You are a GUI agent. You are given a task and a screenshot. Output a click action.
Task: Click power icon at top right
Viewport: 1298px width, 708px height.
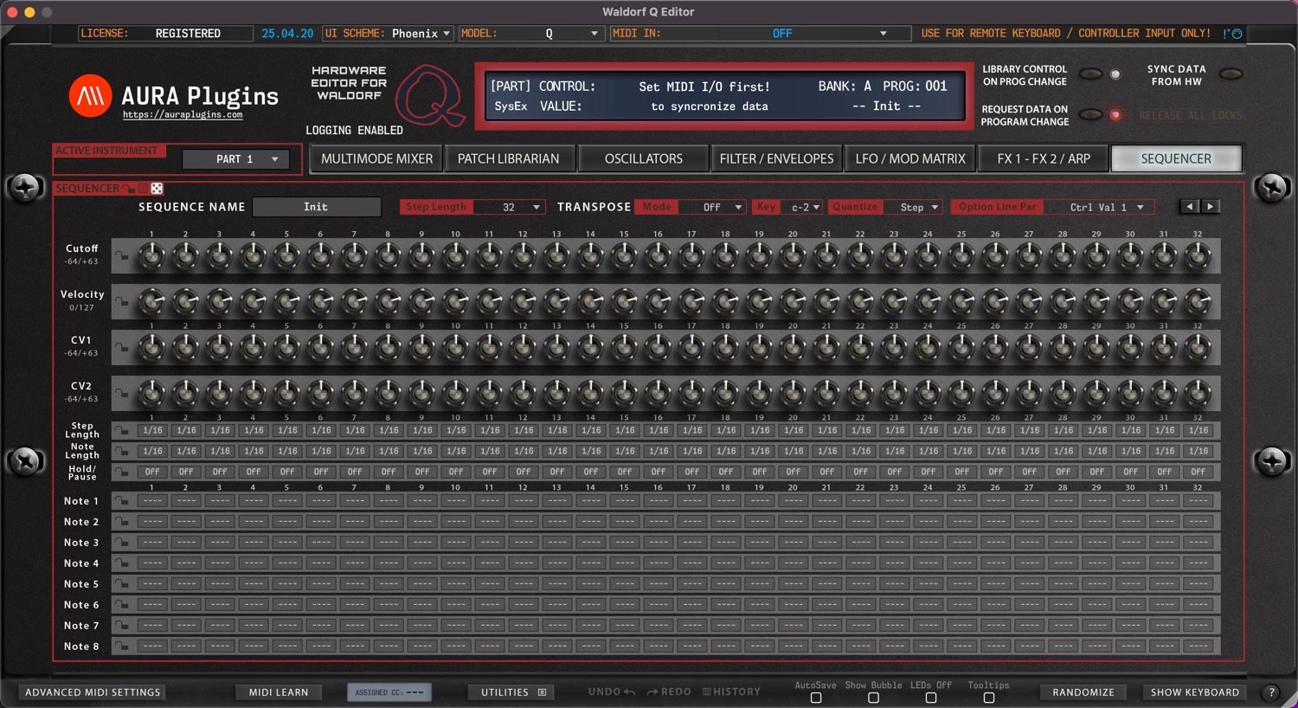(x=1237, y=34)
